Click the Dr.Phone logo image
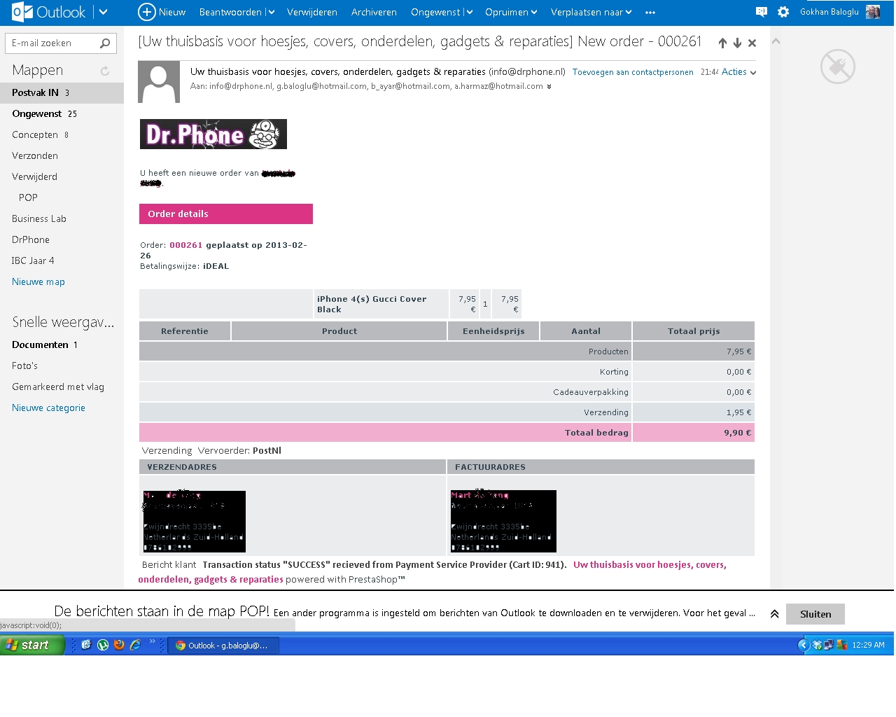The image size is (896, 717). 213,134
